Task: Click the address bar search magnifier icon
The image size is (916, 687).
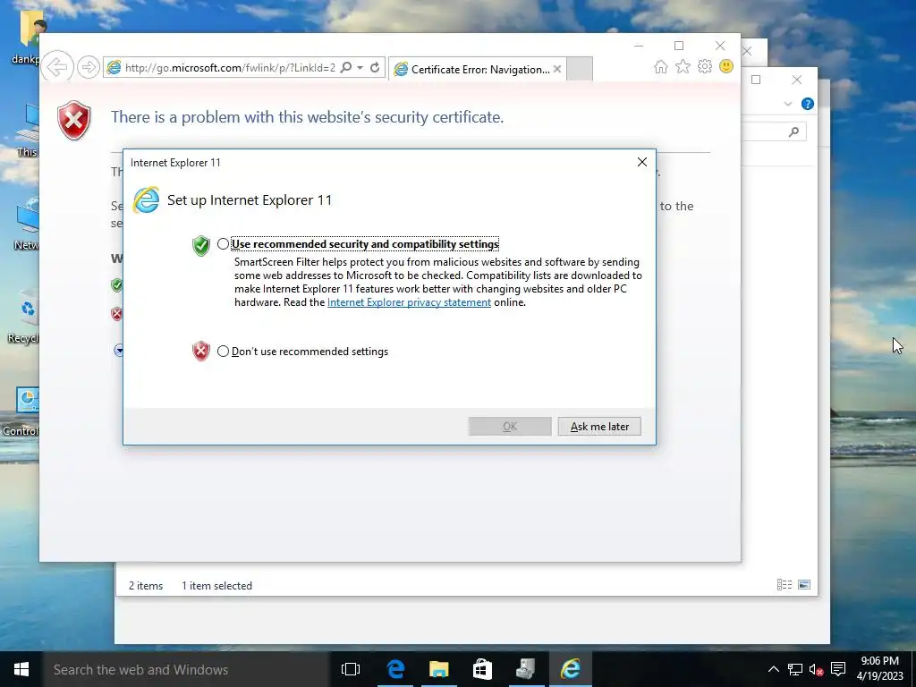Action: coord(346,67)
